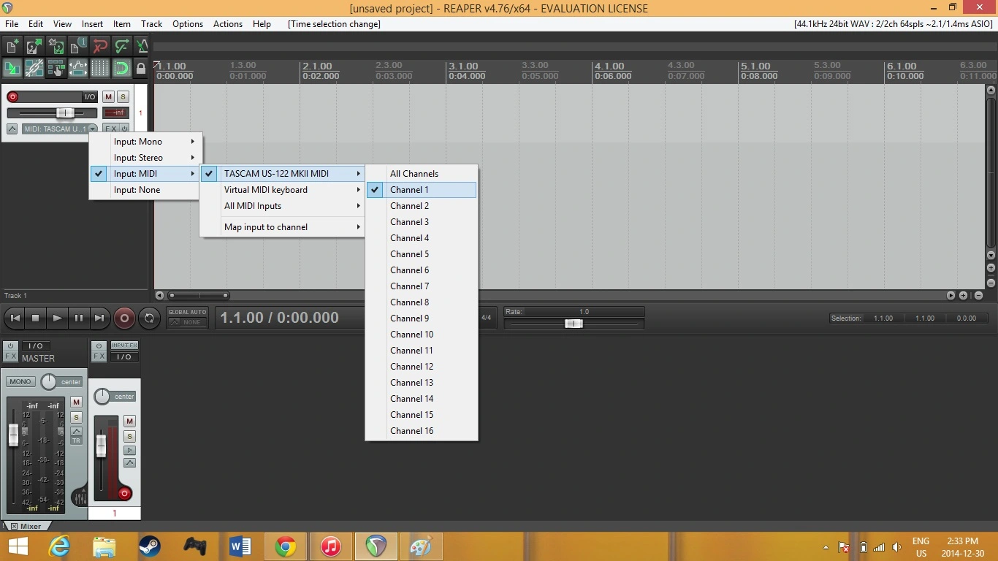Click the Save project toolbar icon
998x561 pixels.
click(56, 46)
